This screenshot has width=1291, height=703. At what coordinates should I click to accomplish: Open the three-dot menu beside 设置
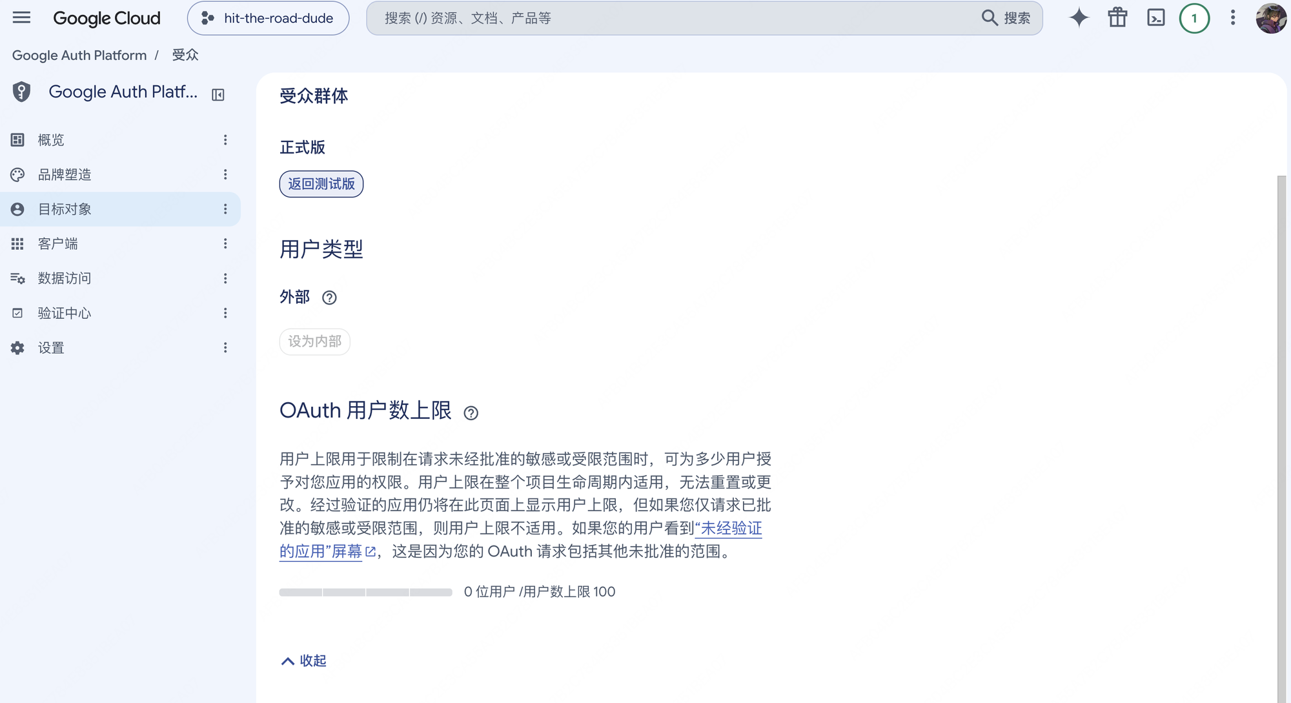point(225,347)
